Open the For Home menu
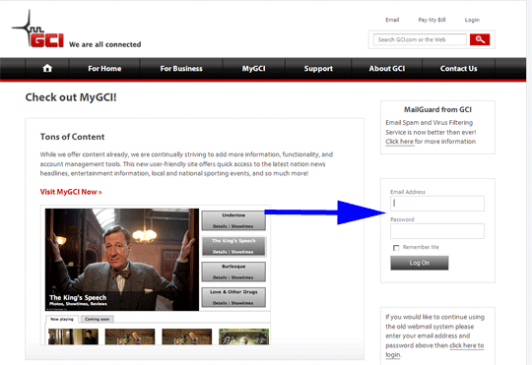Screen dimensions: 532x365 pos(104,69)
